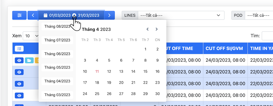Viewport: 273px width, 106px height.
Task: Expand the LINES dropdown
Action: pyautogui.click(x=181, y=15)
